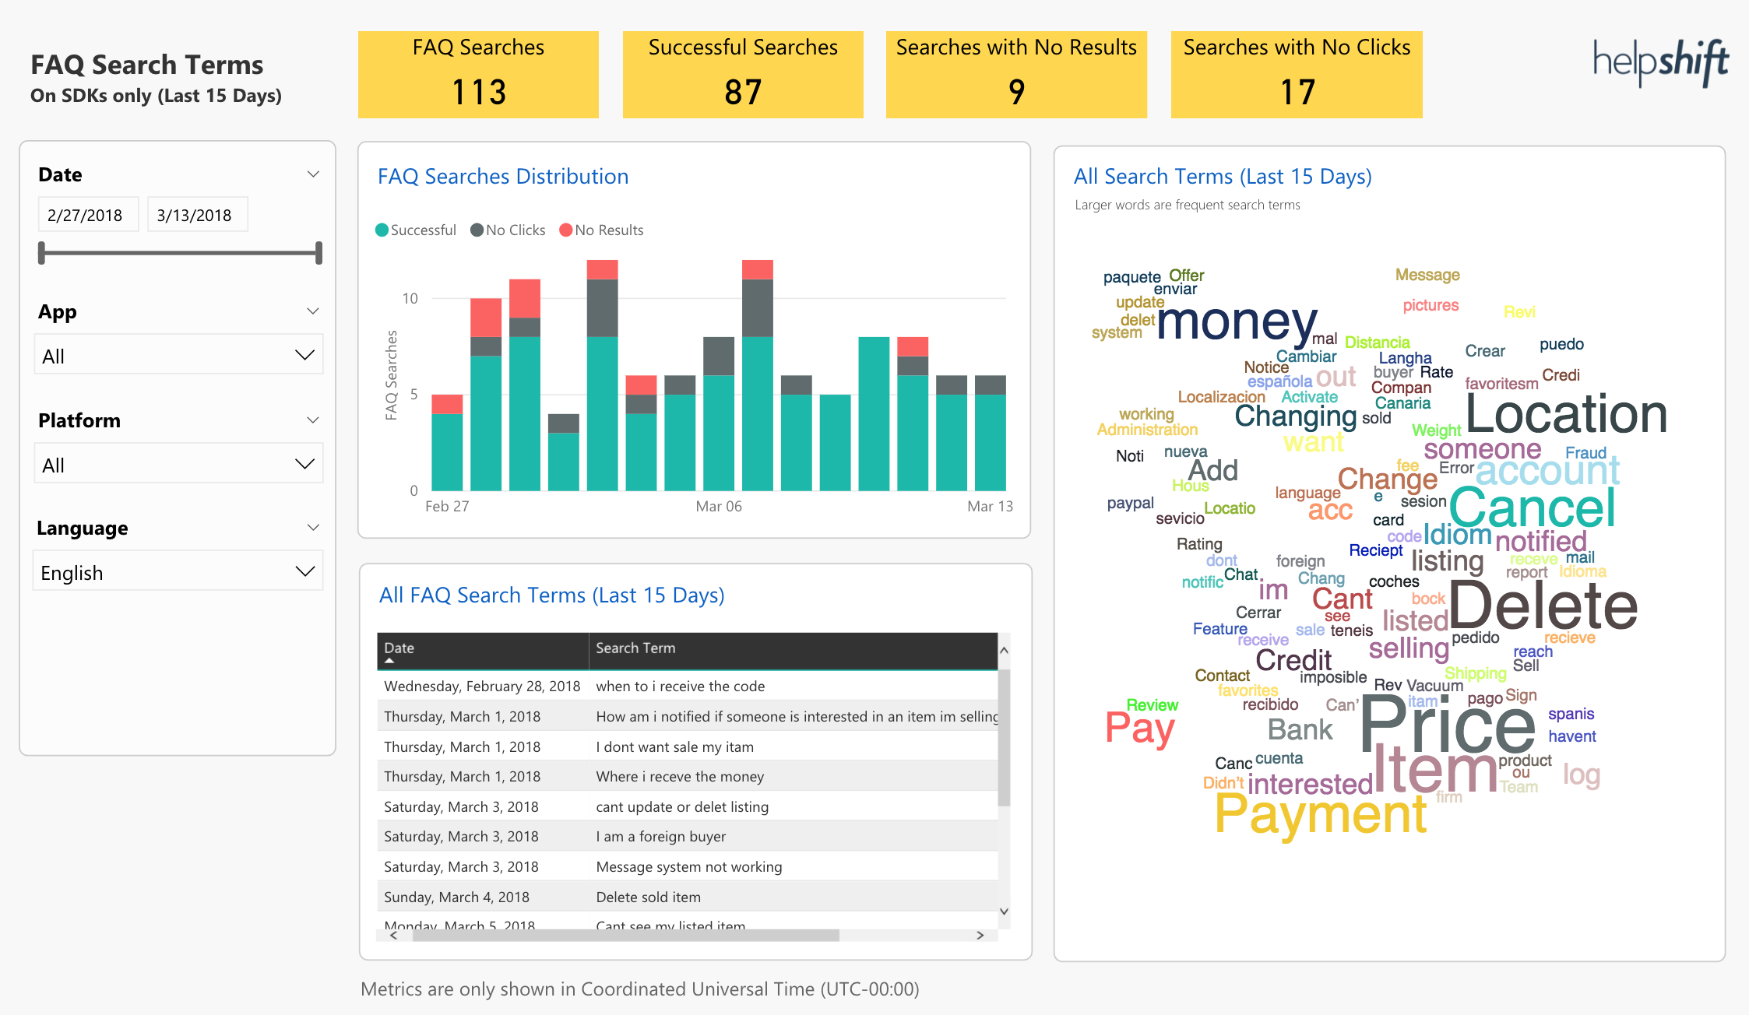Select the FAQ Searches KPI card showing 113
Image resolution: width=1749 pixels, height=1015 pixels.
tap(477, 74)
